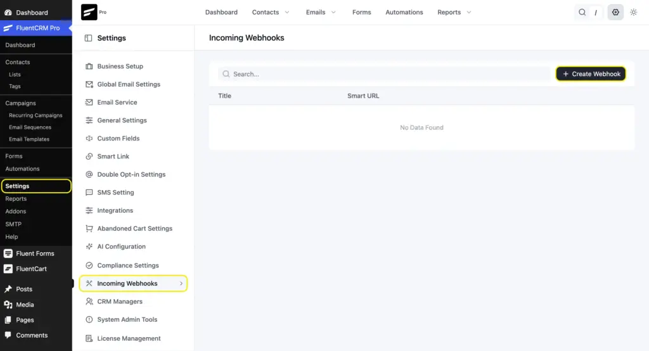
Task: Click the Compliance Settings checkmark icon
Action: (x=89, y=265)
